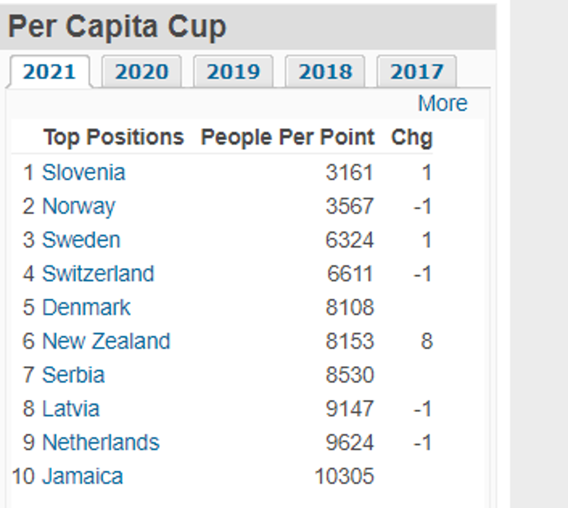Image resolution: width=568 pixels, height=508 pixels.
Task: Open New Zealand's page
Action: coord(105,341)
